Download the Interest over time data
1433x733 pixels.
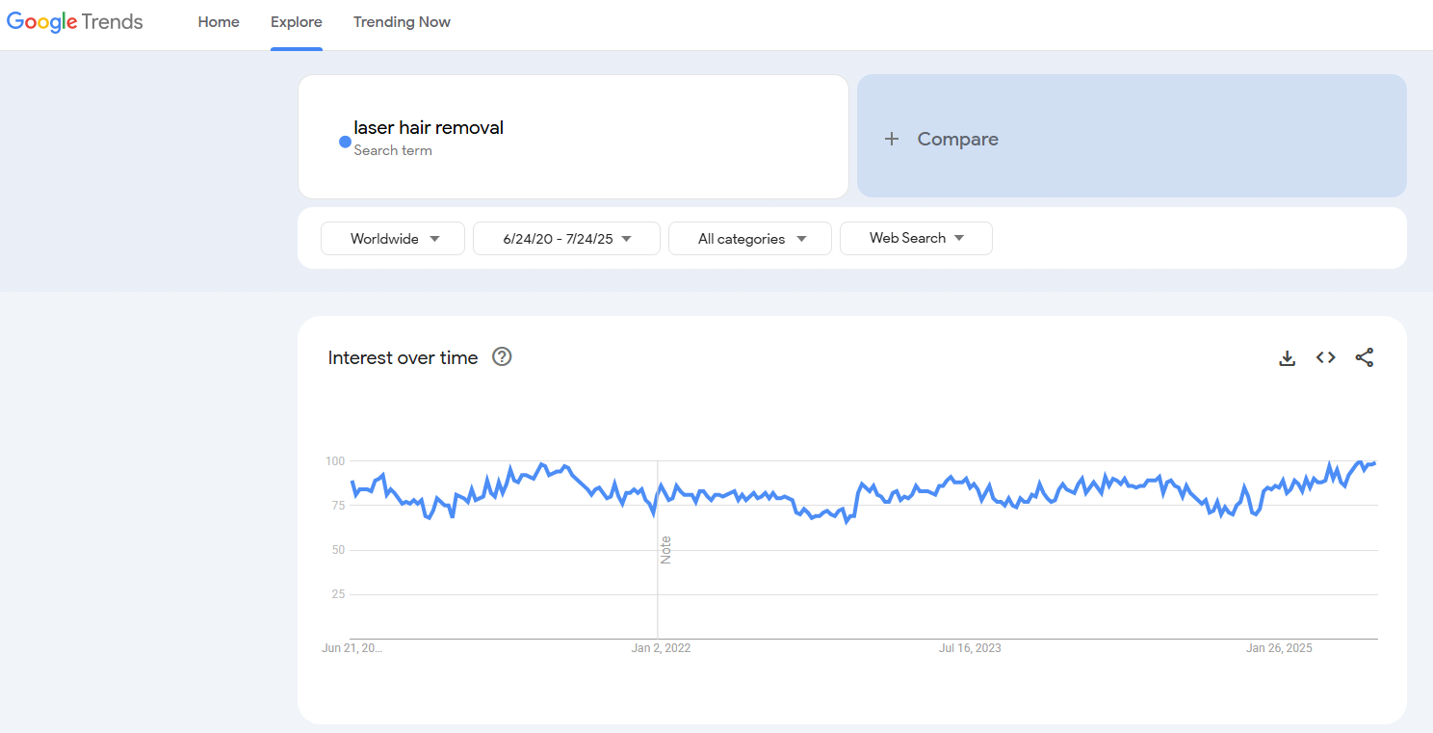tap(1287, 358)
